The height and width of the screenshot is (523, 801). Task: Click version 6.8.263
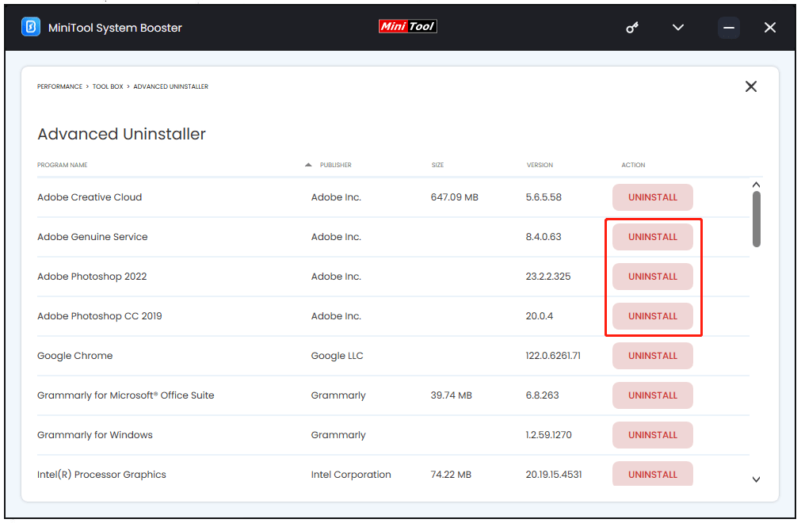point(543,395)
